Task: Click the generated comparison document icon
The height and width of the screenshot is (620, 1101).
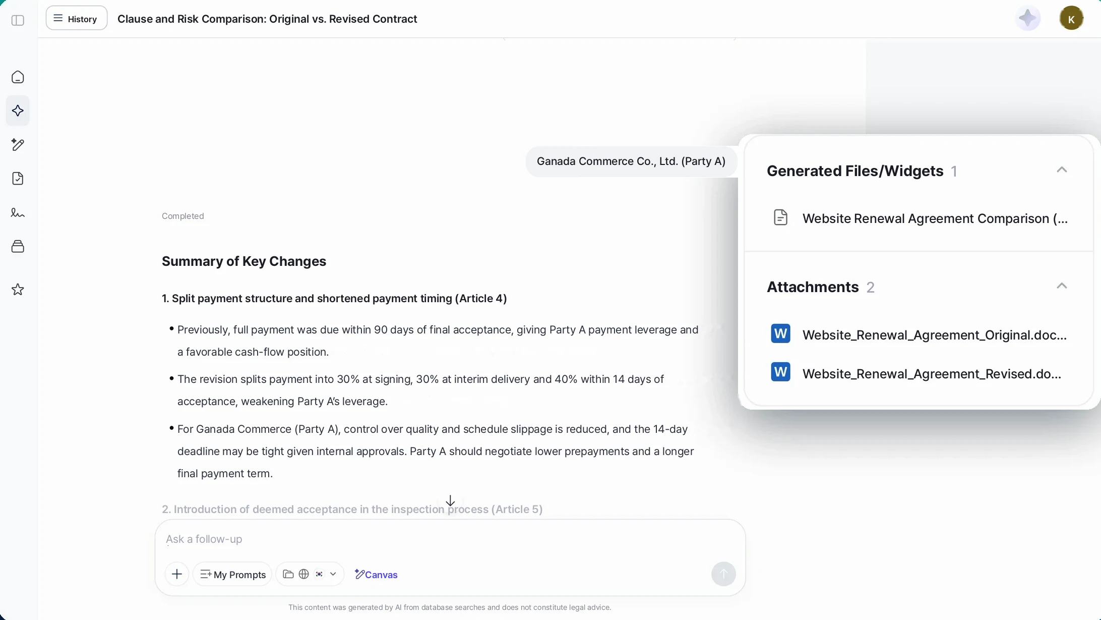Action: click(780, 217)
